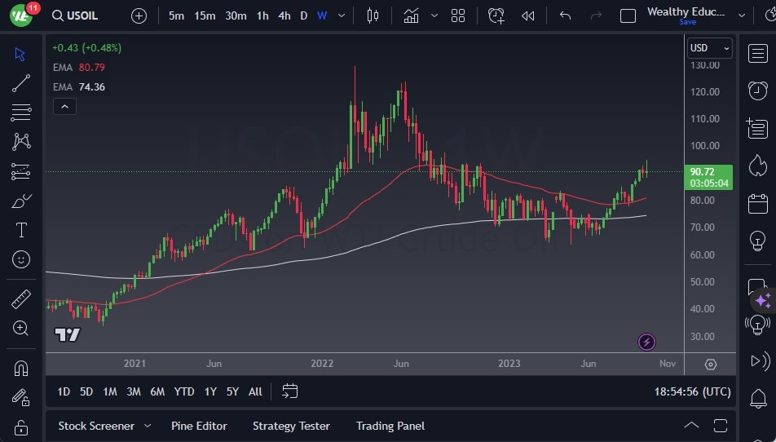Viewport: 776px width, 442px height.
Task: Click the bar replay rewind icon
Action: click(528, 15)
